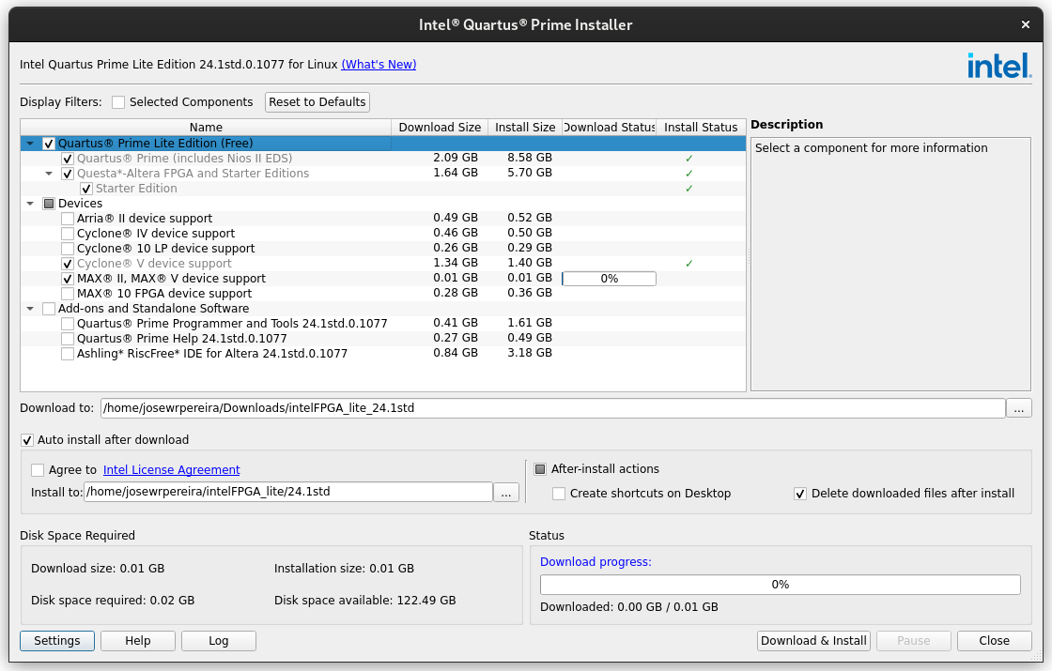The width and height of the screenshot is (1052, 671).
Task: Click the Install to path field
Action: 287,492
